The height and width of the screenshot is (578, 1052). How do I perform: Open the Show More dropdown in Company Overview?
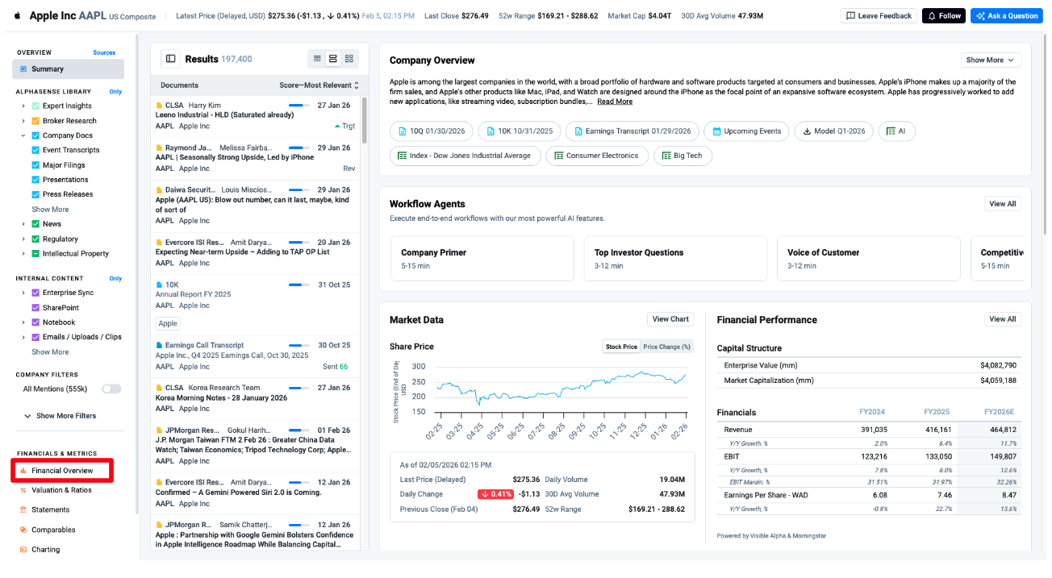point(991,60)
